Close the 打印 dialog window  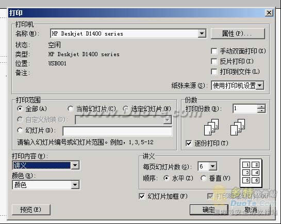(x=269, y=13)
